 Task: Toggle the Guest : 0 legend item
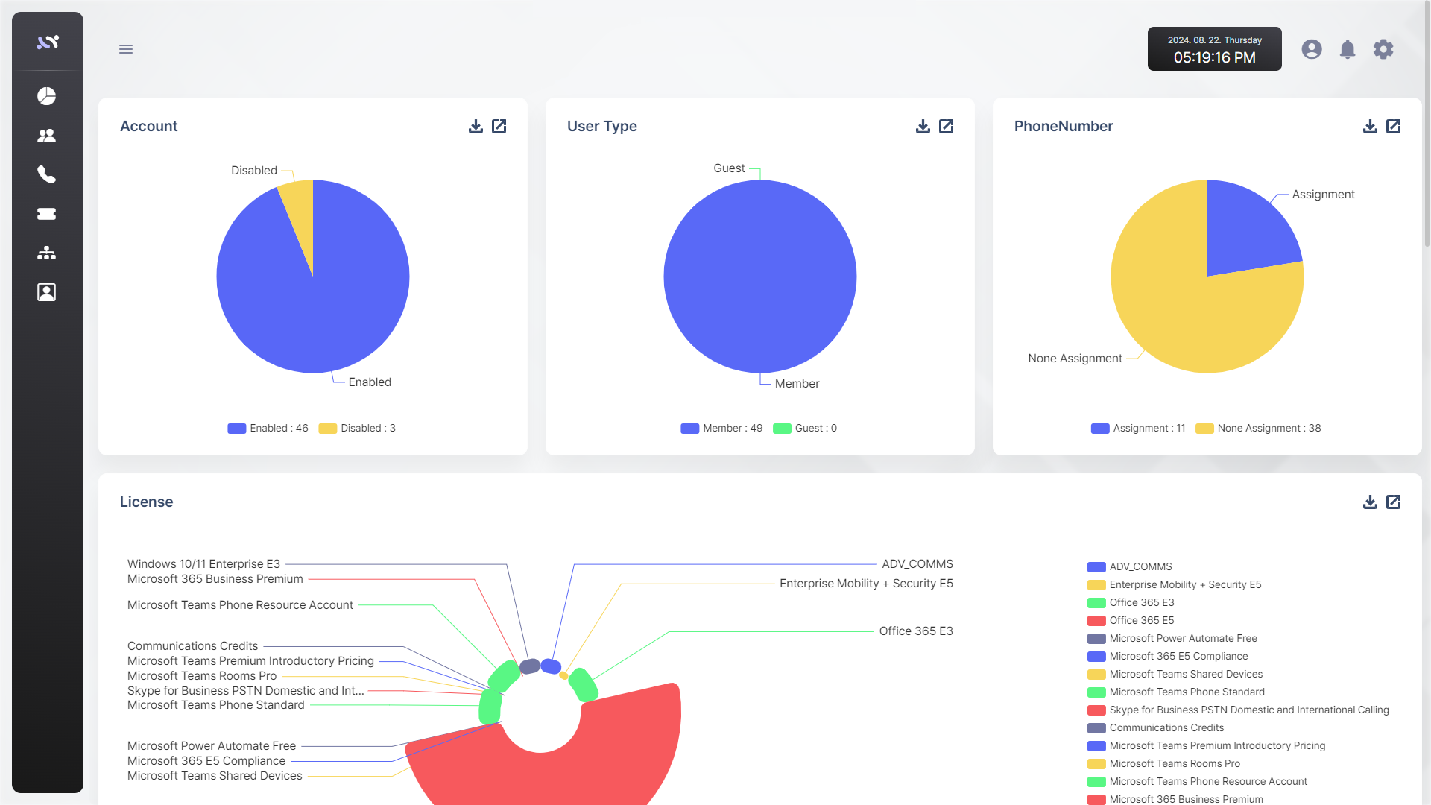pos(806,429)
